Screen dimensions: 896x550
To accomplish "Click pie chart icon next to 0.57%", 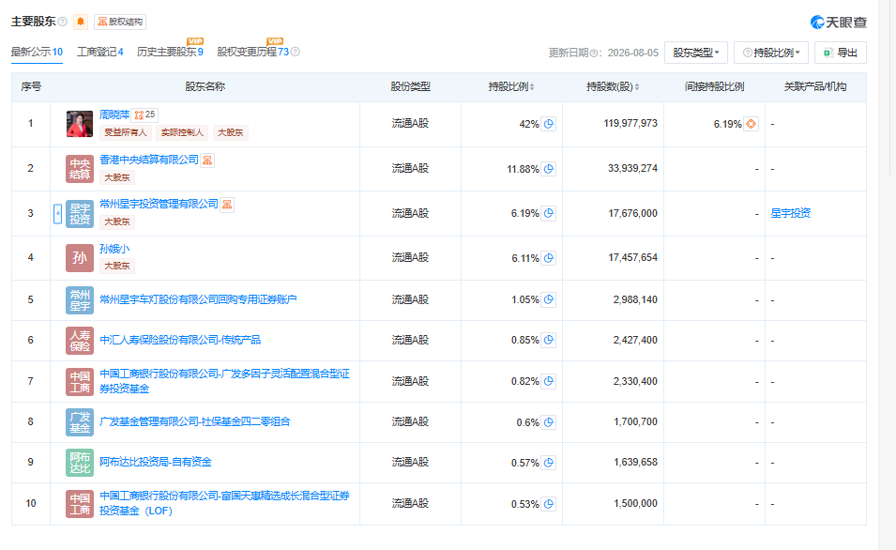I will click(x=549, y=463).
